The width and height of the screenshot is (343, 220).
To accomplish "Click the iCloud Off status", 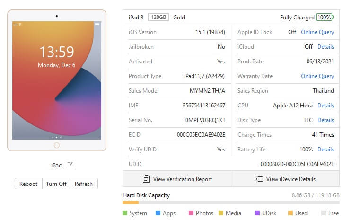I will (308, 47).
